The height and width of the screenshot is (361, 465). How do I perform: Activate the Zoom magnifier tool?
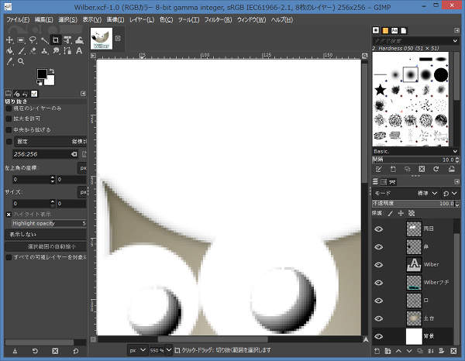(21, 62)
